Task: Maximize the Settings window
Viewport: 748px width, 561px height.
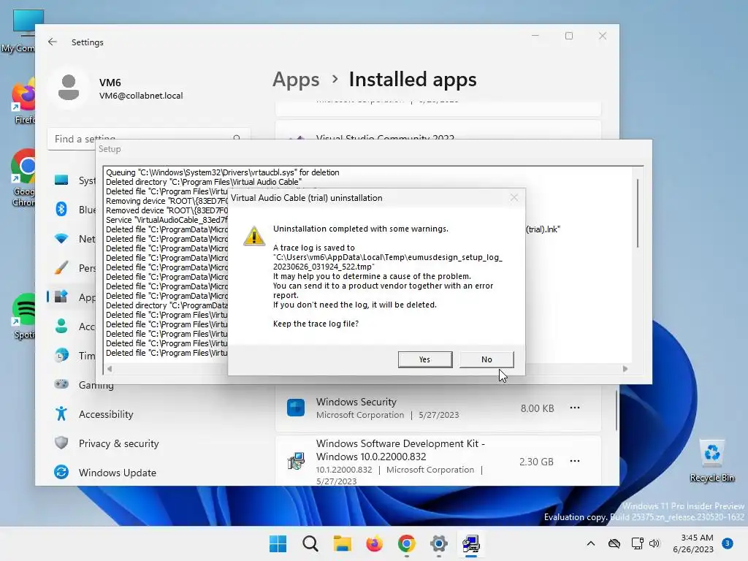Action: click(x=568, y=36)
